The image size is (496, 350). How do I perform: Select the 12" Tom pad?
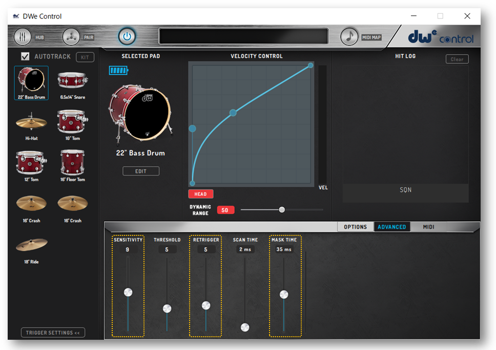pyautogui.click(x=31, y=166)
